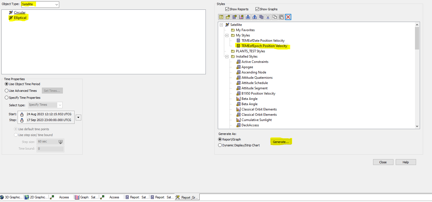Image resolution: width=432 pixels, height=202 pixels.
Task: Click the report icon beside Active Constraints
Action: [238, 62]
